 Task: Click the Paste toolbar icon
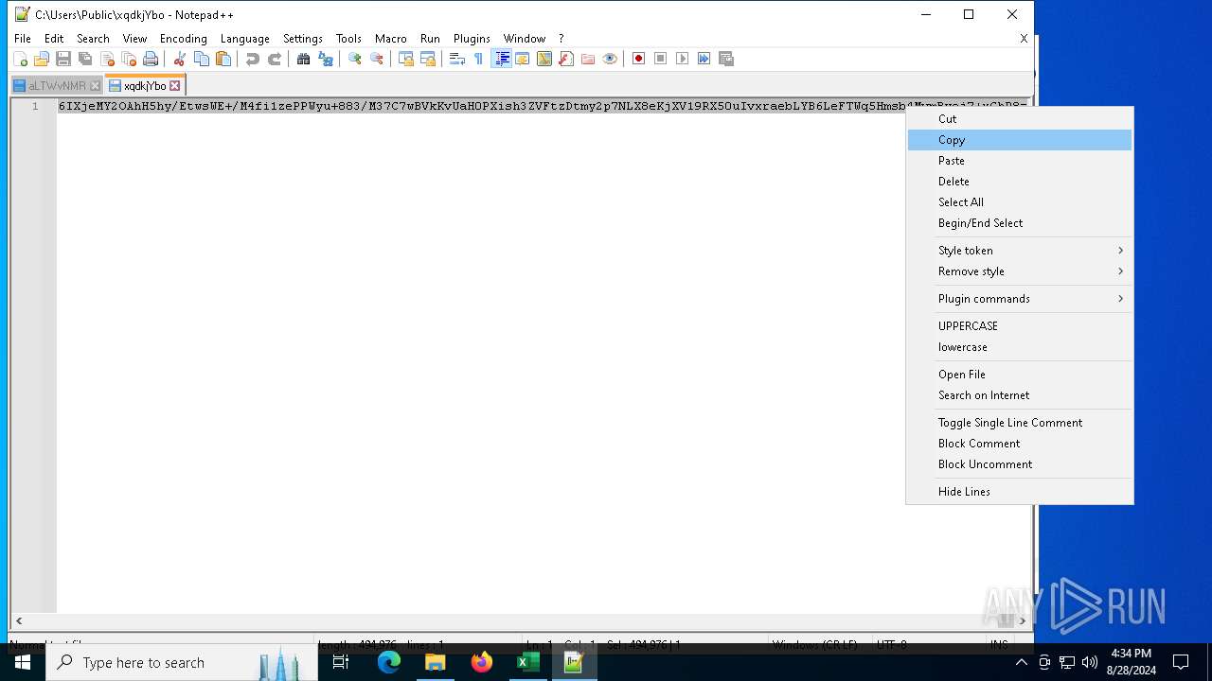[223, 59]
